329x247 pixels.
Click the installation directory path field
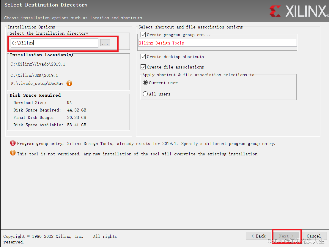tap(55, 43)
